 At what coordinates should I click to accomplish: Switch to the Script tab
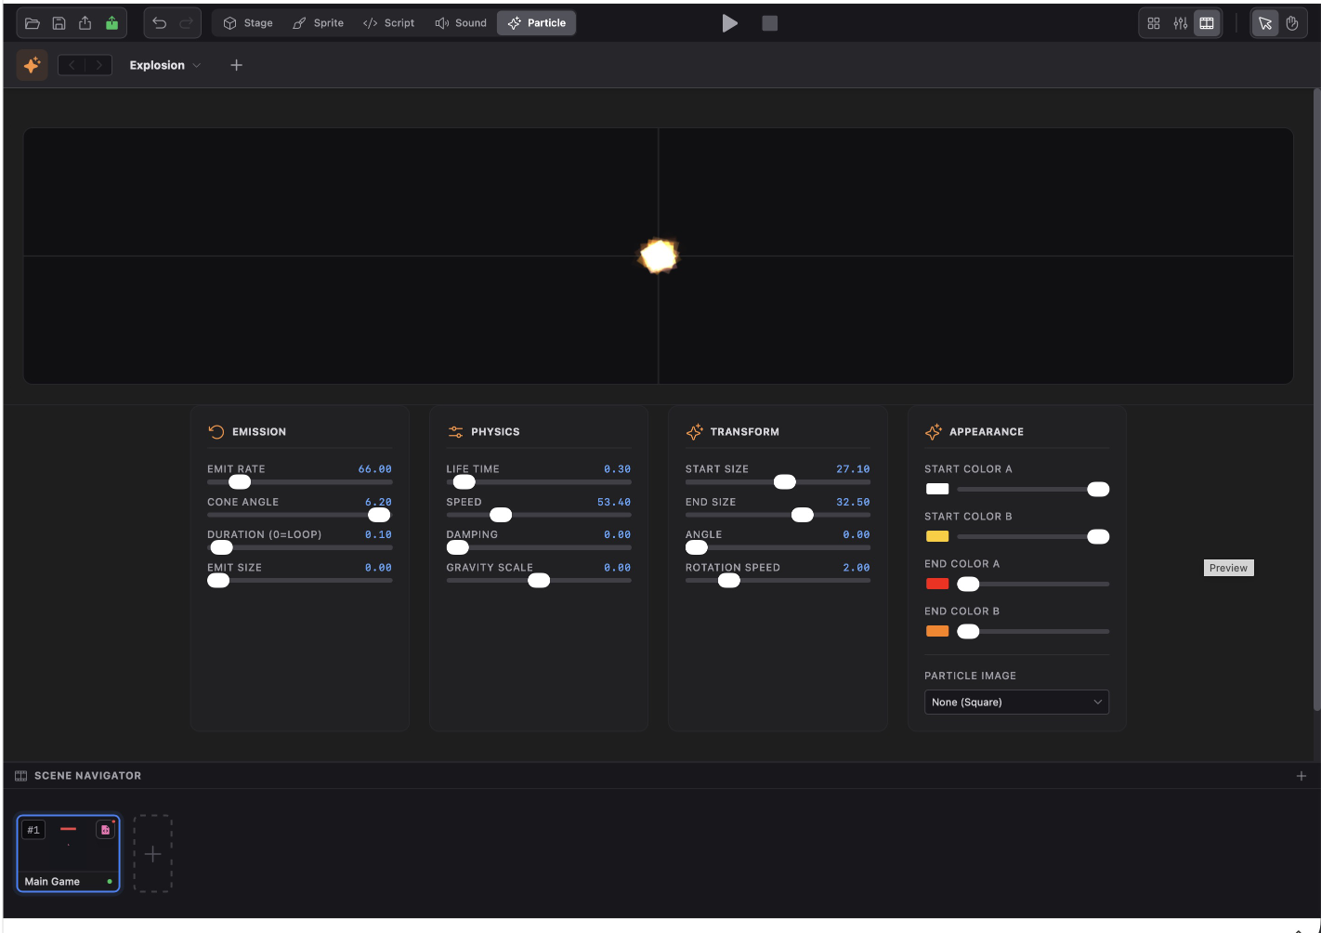click(389, 23)
